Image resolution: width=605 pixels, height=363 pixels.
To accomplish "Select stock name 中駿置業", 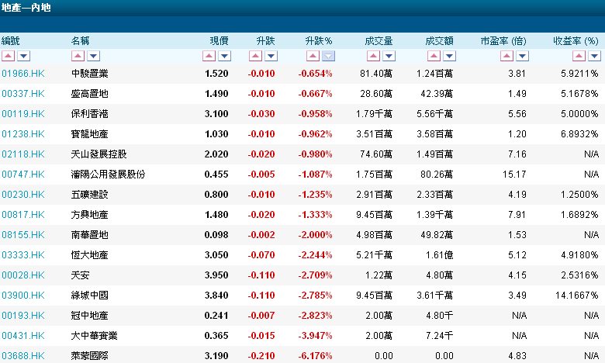I will [x=89, y=73].
